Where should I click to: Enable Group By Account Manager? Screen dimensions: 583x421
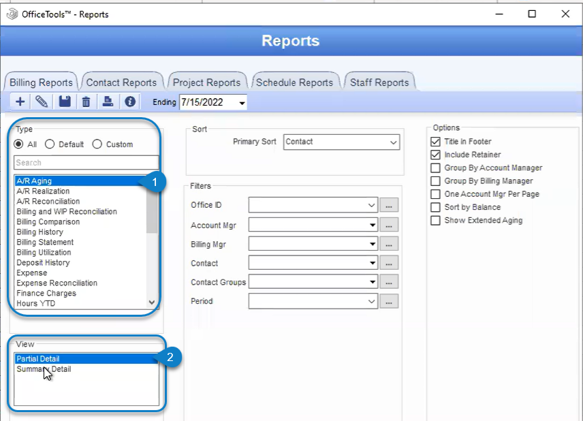tap(435, 168)
